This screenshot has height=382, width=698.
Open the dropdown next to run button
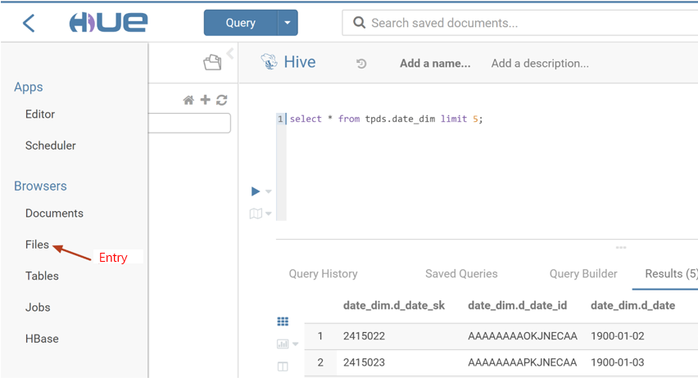tap(269, 192)
